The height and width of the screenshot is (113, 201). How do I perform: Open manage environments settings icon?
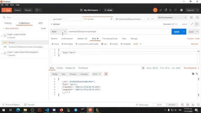point(197,17)
